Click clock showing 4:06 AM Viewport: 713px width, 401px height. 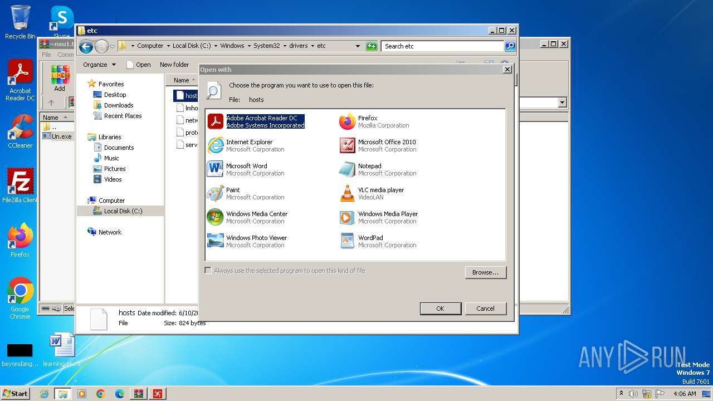tap(685, 394)
